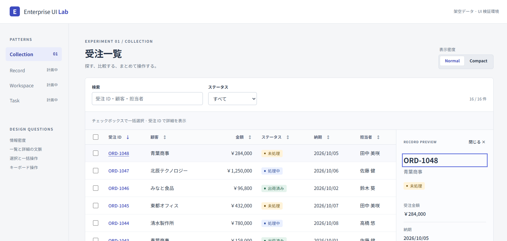Switch display density to Compact

[478, 61]
